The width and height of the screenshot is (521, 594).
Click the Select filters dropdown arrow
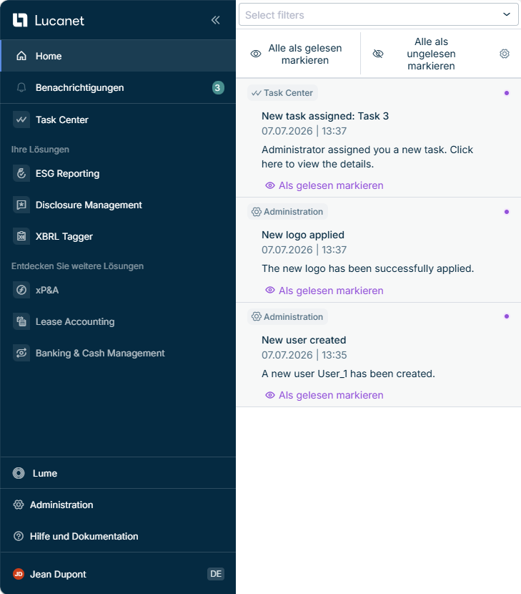(507, 14)
